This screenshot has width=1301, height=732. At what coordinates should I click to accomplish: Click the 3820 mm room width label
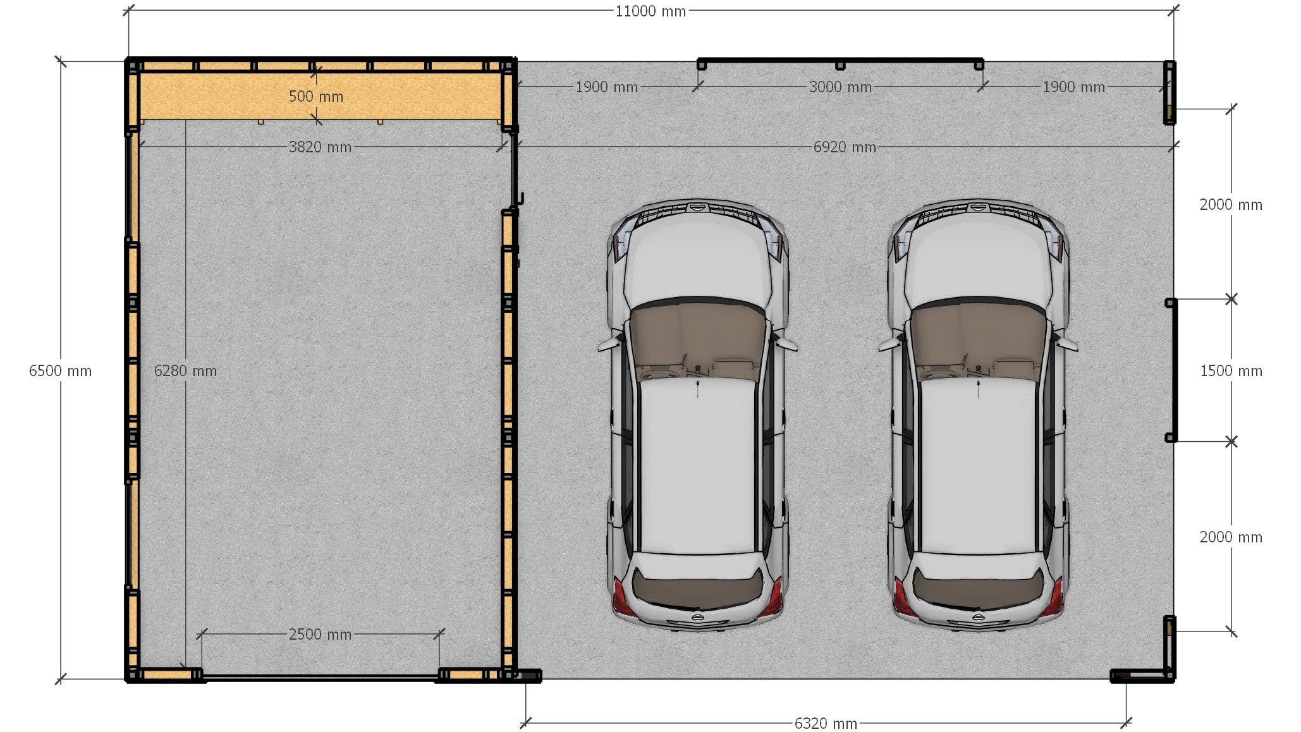point(320,147)
